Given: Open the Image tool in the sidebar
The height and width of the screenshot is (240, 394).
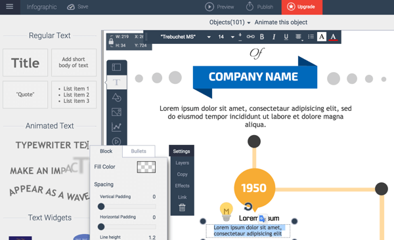Looking at the screenshot, I should (x=117, y=112).
